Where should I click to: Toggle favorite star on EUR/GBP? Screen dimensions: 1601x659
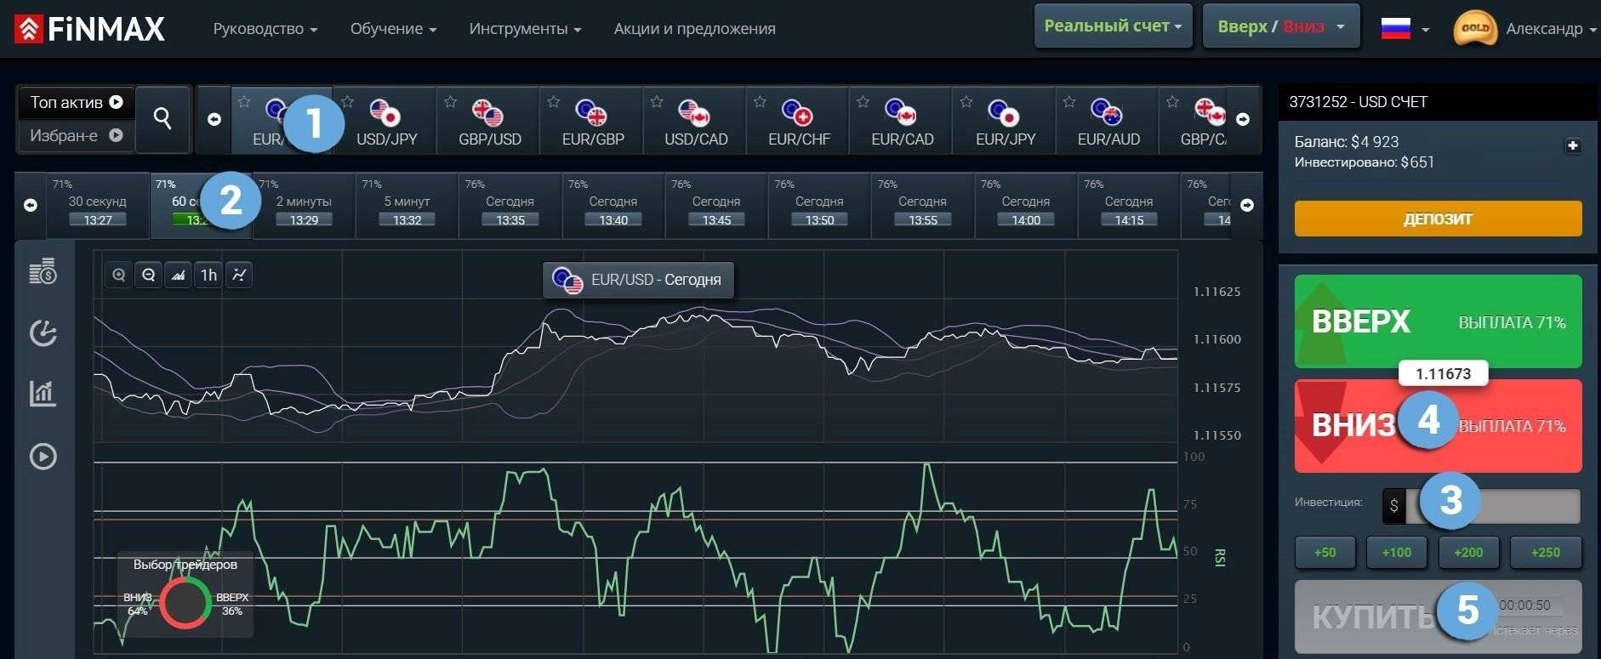point(553,102)
